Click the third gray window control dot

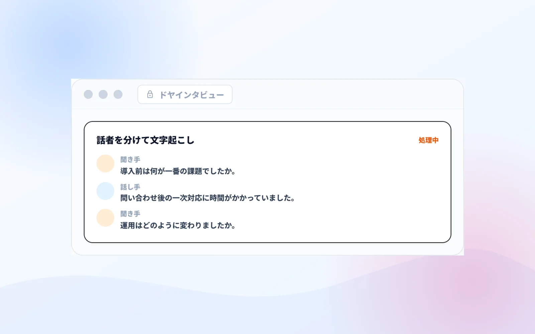(118, 95)
